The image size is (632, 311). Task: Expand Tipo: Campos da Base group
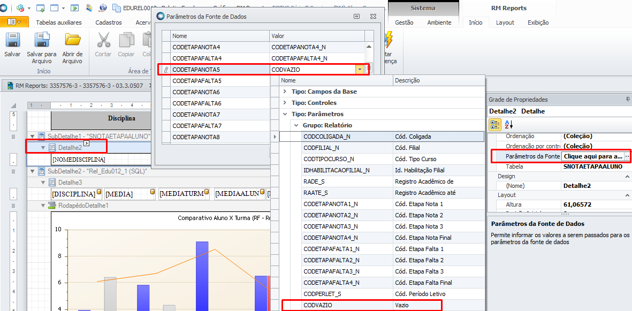pyautogui.click(x=285, y=92)
